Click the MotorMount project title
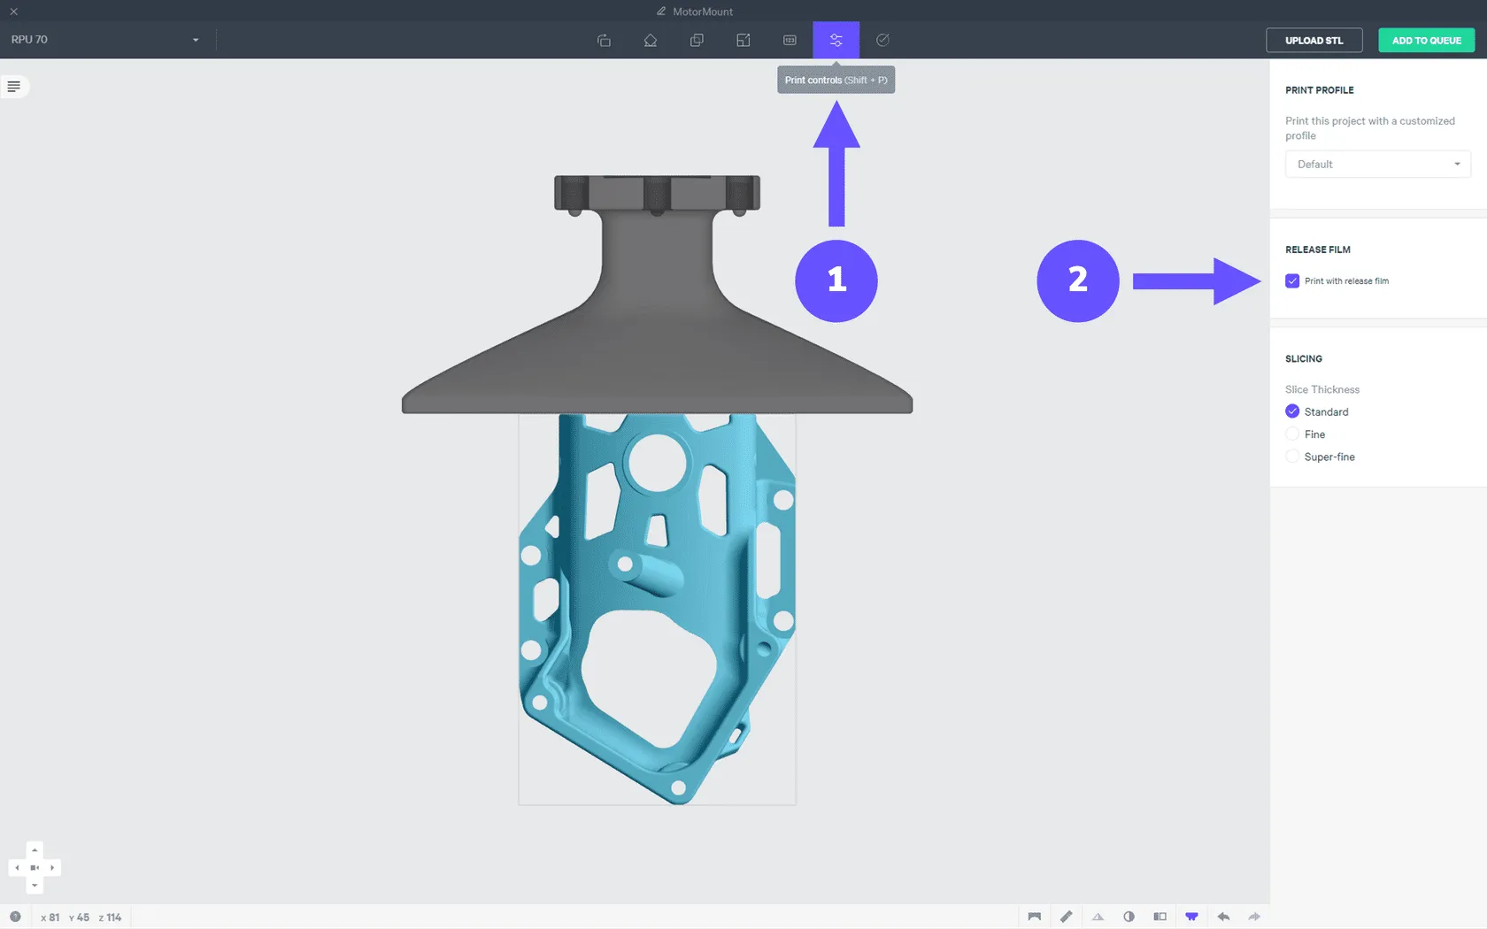1487x929 pixels. point(703,12)
